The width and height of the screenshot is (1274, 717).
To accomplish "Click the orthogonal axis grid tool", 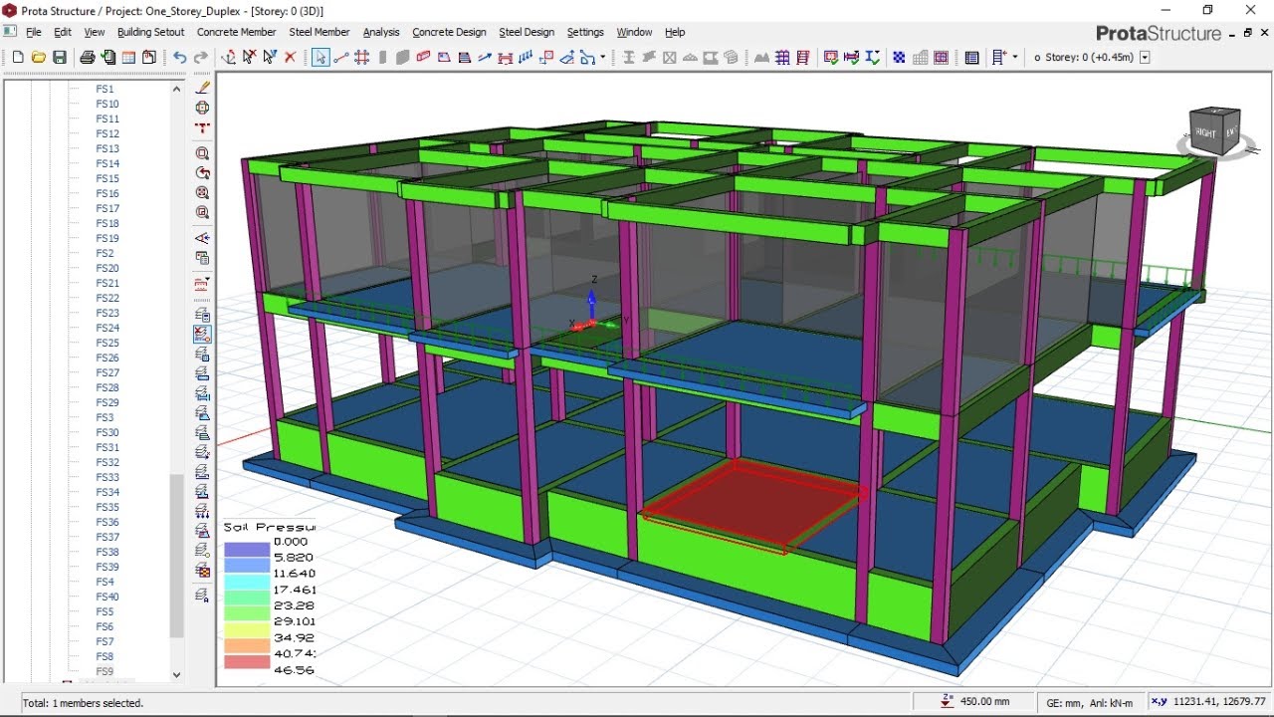I will [362, 58].
